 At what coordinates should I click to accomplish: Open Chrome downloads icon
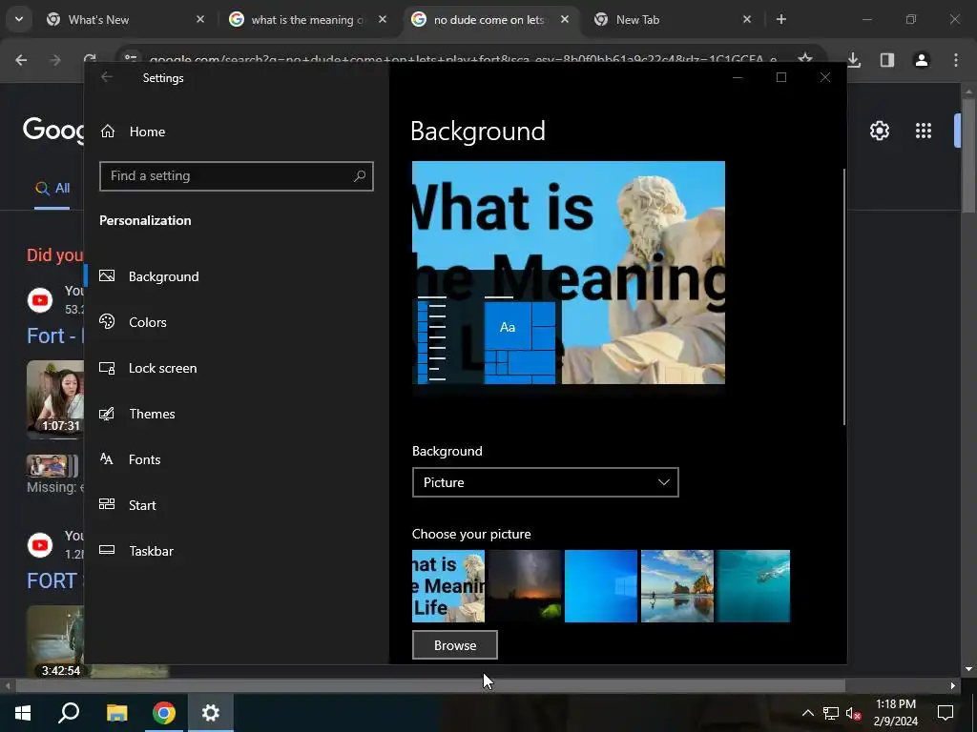pyautogui.click(x=854, y=60)
